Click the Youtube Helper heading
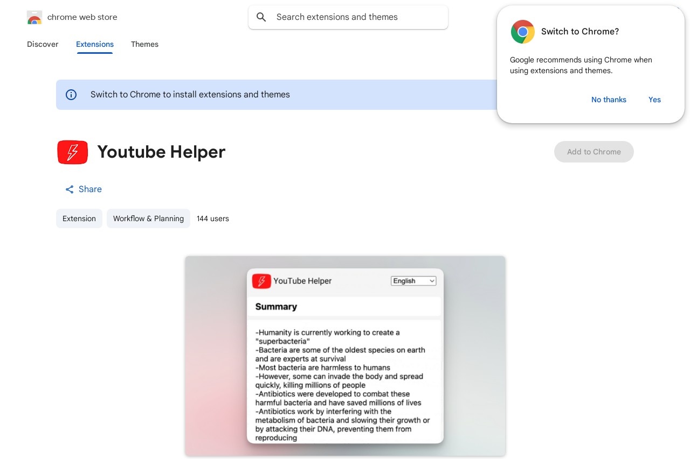 [161, 152]
